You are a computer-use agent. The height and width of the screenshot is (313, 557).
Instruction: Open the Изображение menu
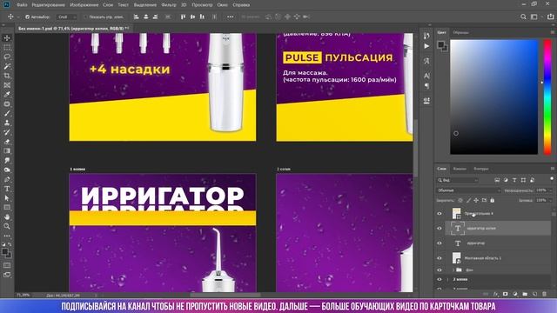tap(84, 5)
